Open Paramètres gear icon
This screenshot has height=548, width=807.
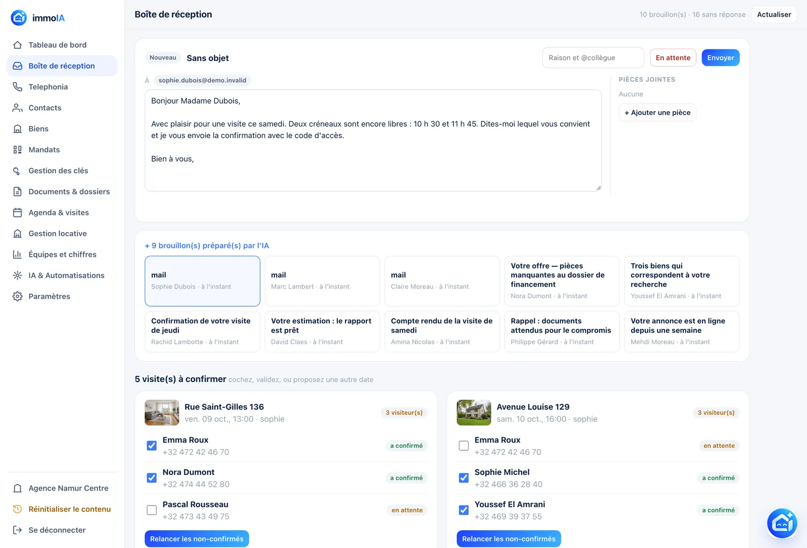(17, 297)
